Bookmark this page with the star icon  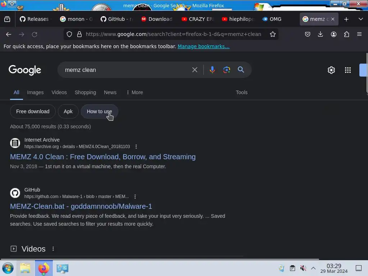(x=272, y=34)
